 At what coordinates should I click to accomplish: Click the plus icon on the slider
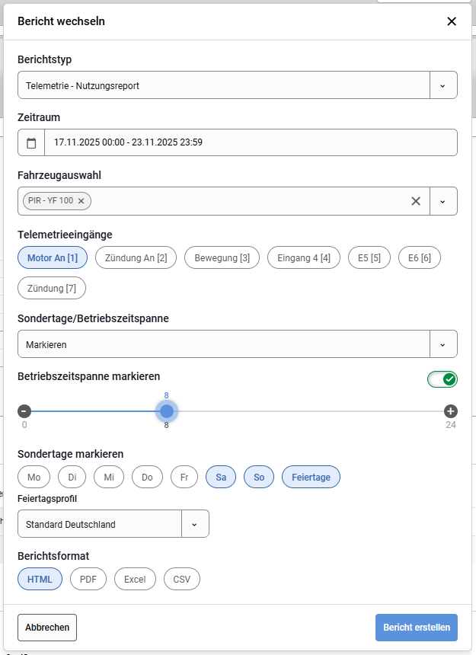[x=451, y=411]
